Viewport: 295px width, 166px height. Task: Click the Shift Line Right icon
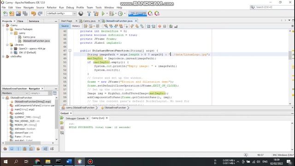tap(153, 26)
